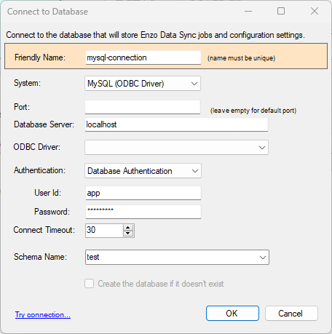Viewport: 332px width, 334px height.
Task: Click the Friendly Name text field
Action: coord(143,57)
